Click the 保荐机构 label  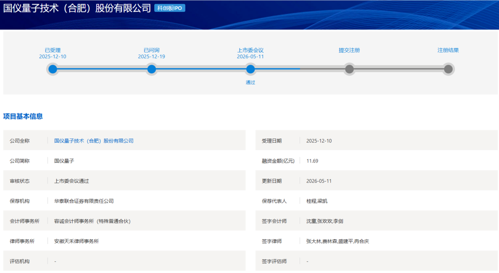point(20,201)
